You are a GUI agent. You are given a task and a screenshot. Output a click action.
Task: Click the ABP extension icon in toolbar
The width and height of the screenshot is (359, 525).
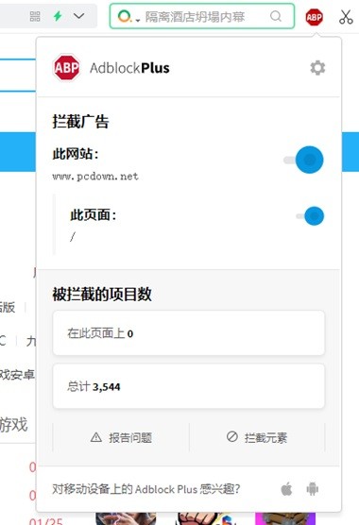click(x=314, y=17)
